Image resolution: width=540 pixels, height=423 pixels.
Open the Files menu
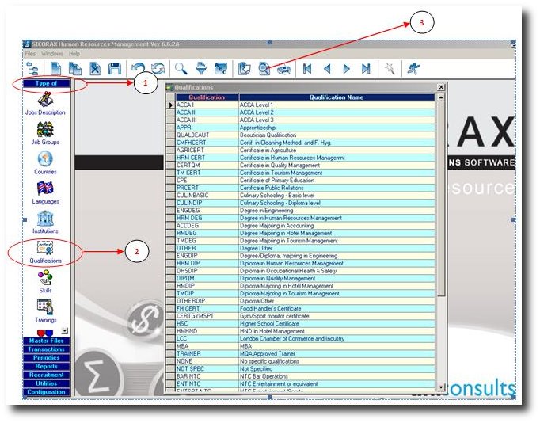[30, 53]
